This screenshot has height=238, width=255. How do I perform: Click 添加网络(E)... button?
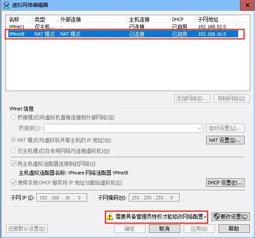pyautogui.click(x=192, y=98)
